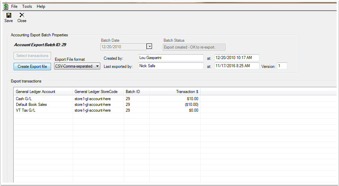This screenshot has width=339, height=186.
Task: Click StoreCode cell in the VT Tax G/L row
Action: tap(92, 110)
